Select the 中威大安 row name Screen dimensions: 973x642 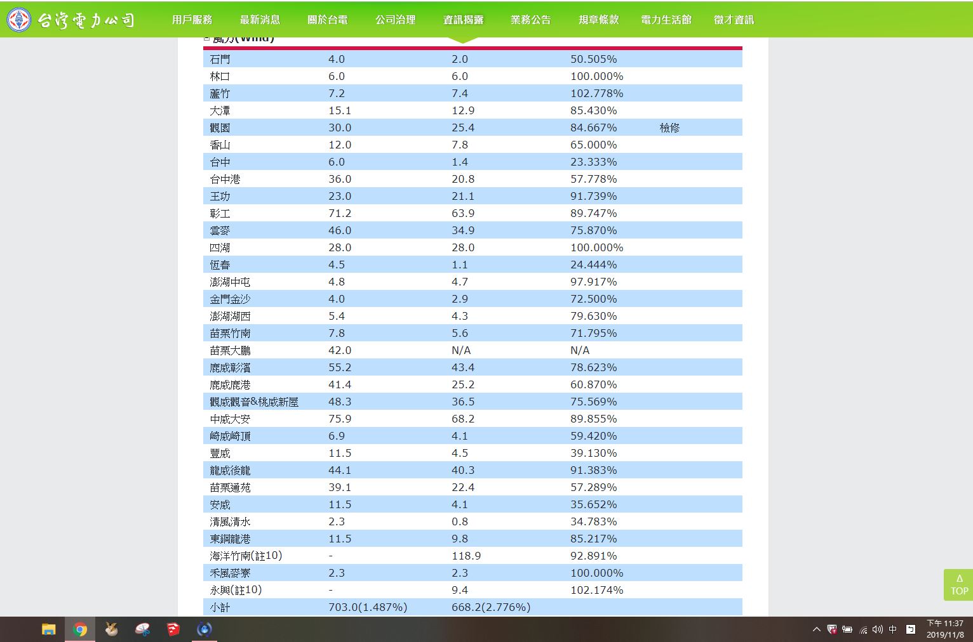click(230, 419)
